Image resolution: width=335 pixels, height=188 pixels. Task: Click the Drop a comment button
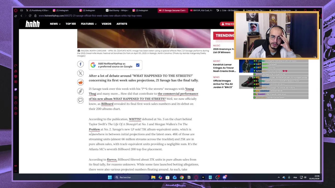(x=227, y=24)
